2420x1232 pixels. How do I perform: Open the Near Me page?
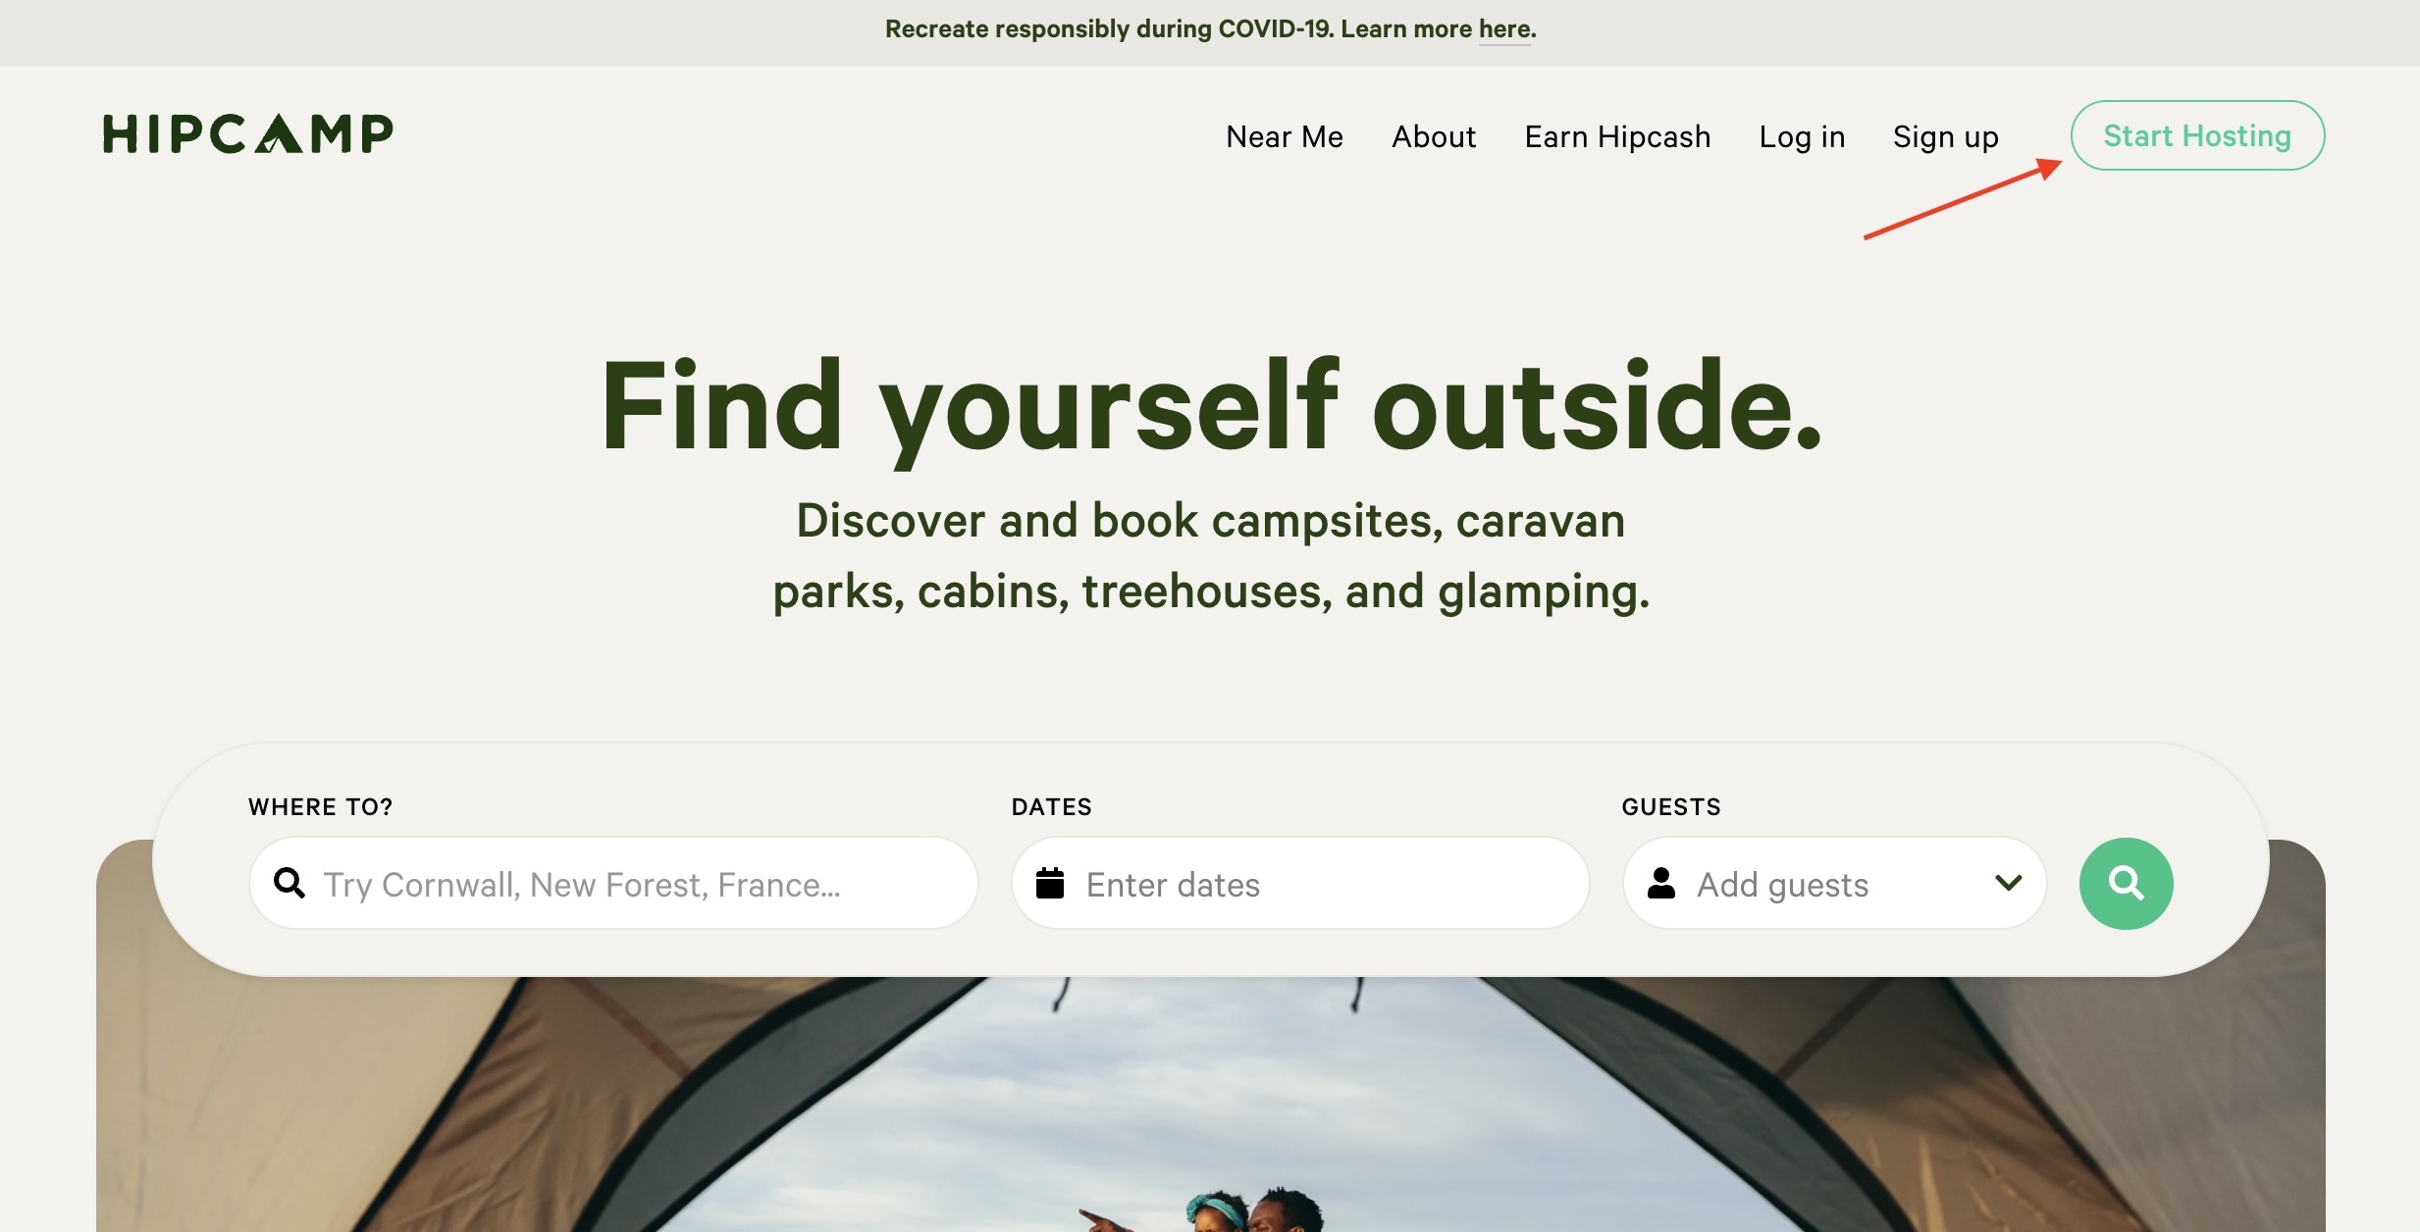1285,136
